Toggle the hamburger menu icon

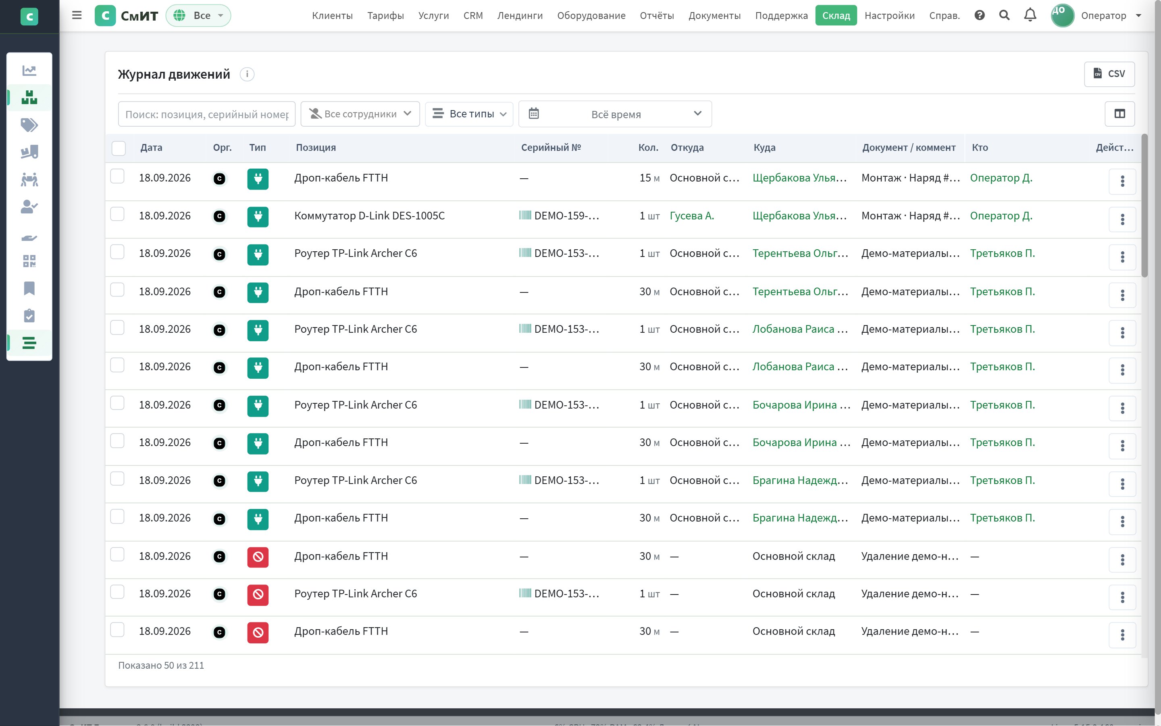tap(77, 15)
